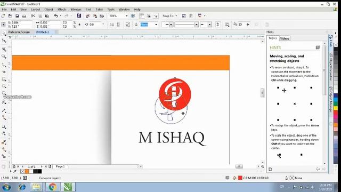Image resolution: width=341 pixels, height=192 pixels.
Task: Click the Publish to PDF icon
Action: pos(102,16)
